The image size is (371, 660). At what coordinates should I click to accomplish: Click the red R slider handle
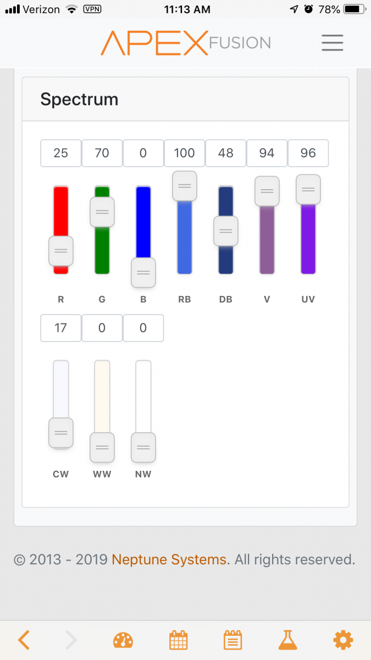click(x=61, y=251)
